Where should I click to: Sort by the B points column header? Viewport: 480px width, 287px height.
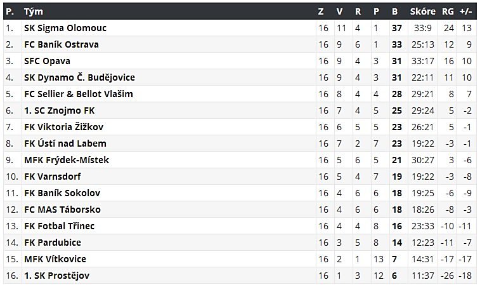[394, 11]
